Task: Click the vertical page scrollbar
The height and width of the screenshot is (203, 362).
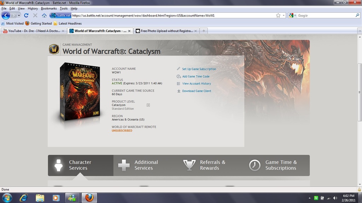Action: [x=360, y=92]
